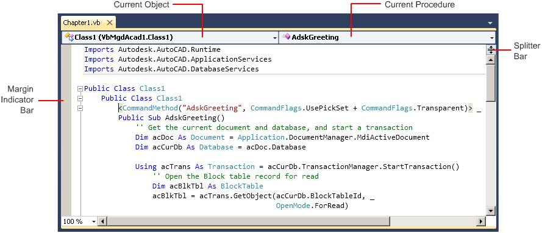The height and width of the screenshot is (233, 542).
Task: Click the vertical scrollbar down arrow
Action: pyautogui.click(x=491, y=210)
